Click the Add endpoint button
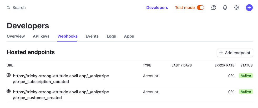The image size is (258, 108). pyautogui.click(x=235, y=53)
